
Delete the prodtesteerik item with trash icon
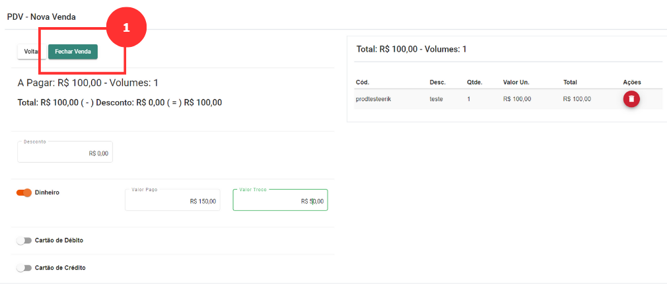click(x=631, y=99)
